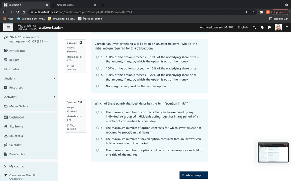291x181 pixels.
Task: Click the Finish attempt button
Action: coord(194,175)
